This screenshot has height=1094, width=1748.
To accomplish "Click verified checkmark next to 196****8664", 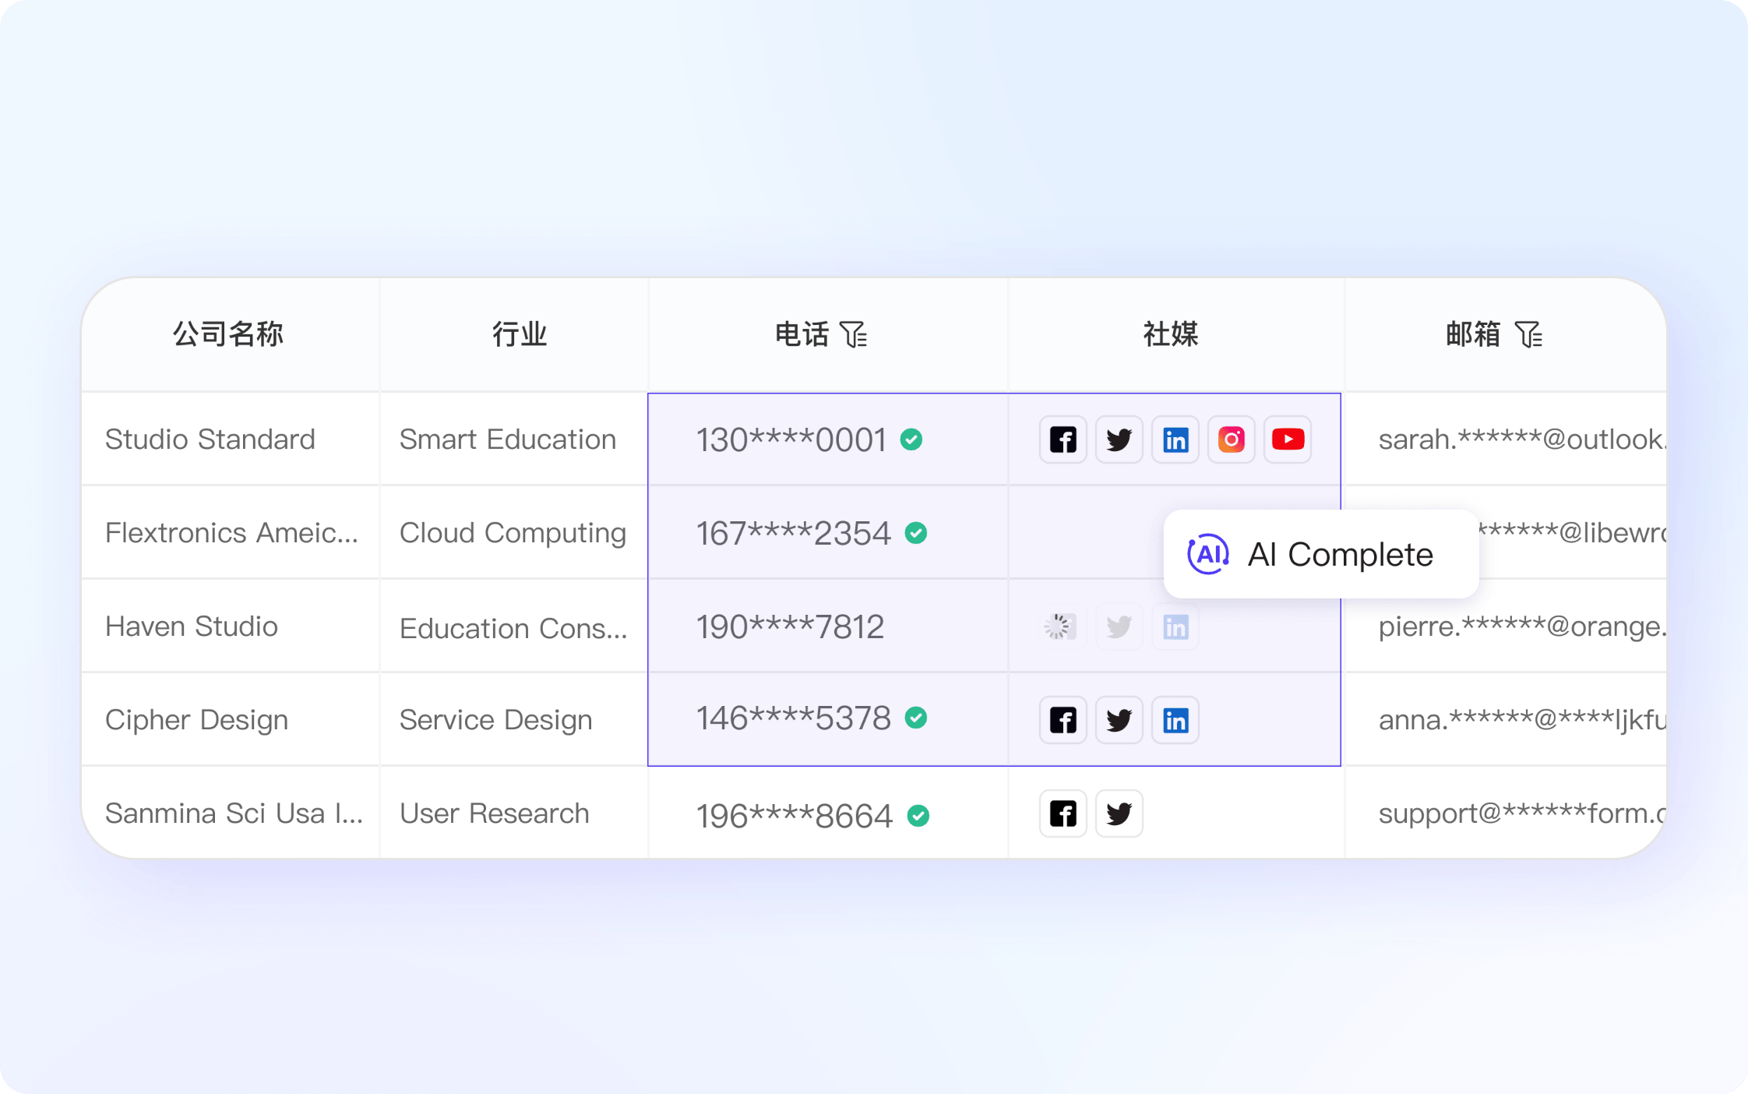I will [x=918, y=816].
